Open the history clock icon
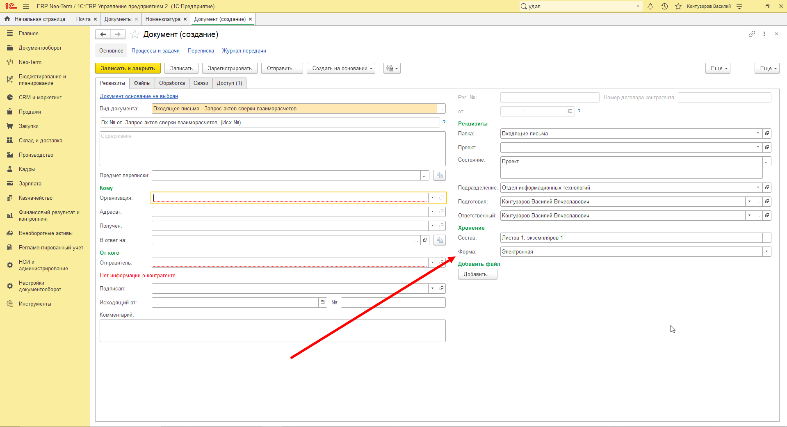The width and height of the screenshot is (787, 427). [x=664, y=6]
